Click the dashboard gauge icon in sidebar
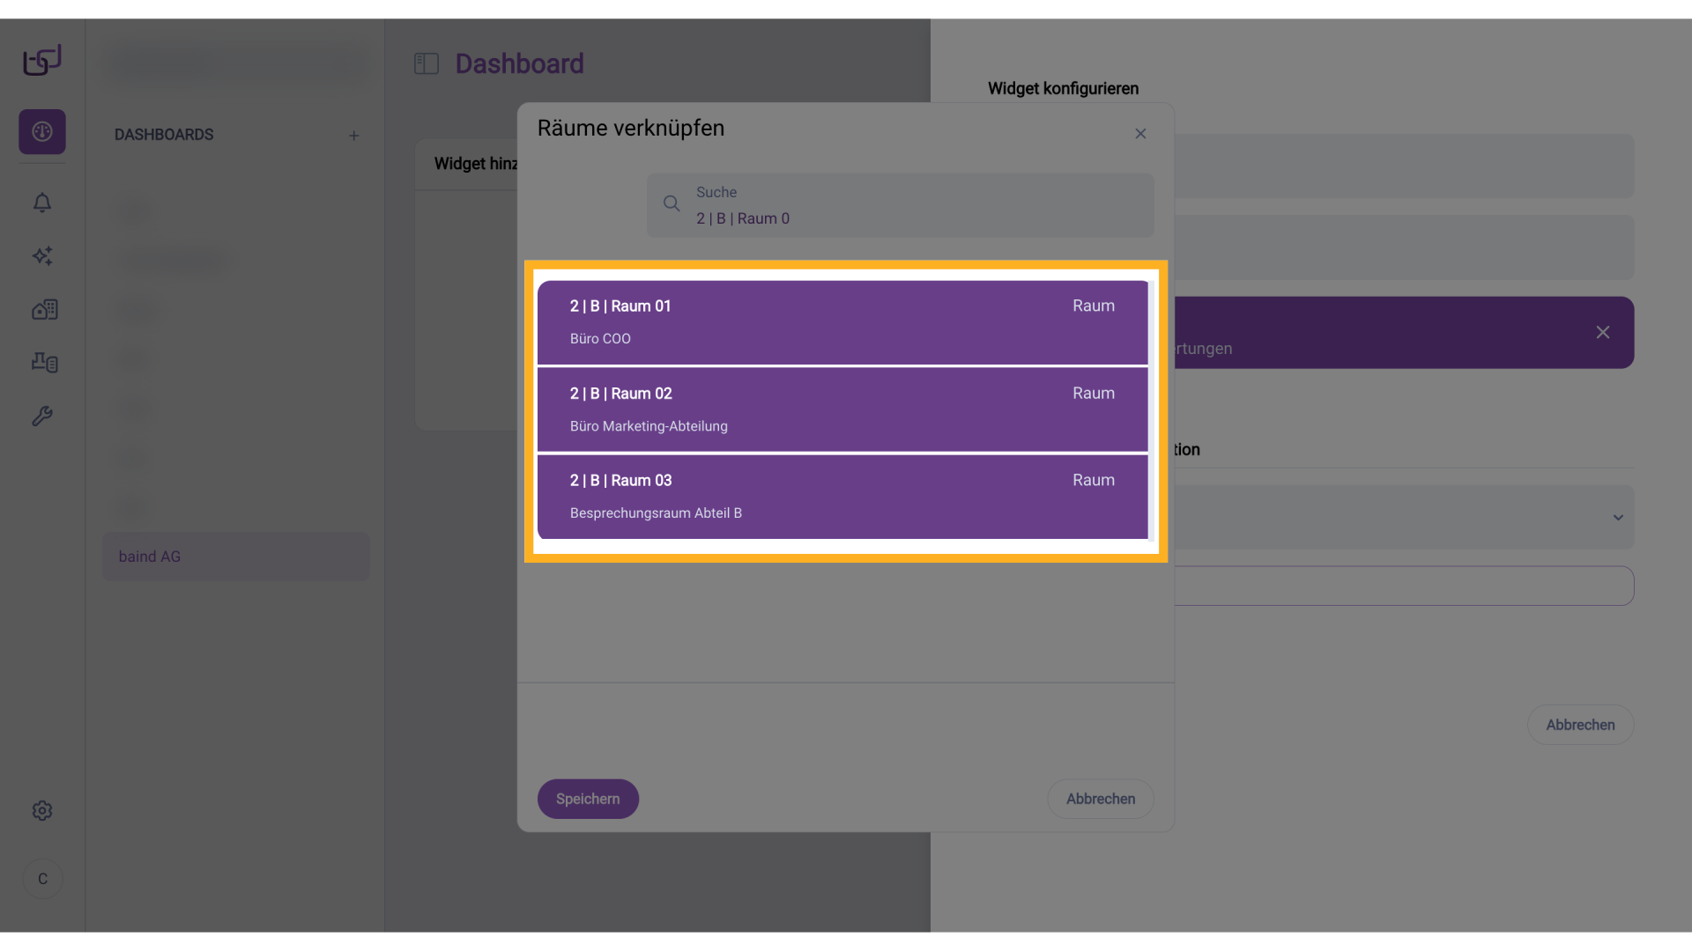 [x=42, y=132]
